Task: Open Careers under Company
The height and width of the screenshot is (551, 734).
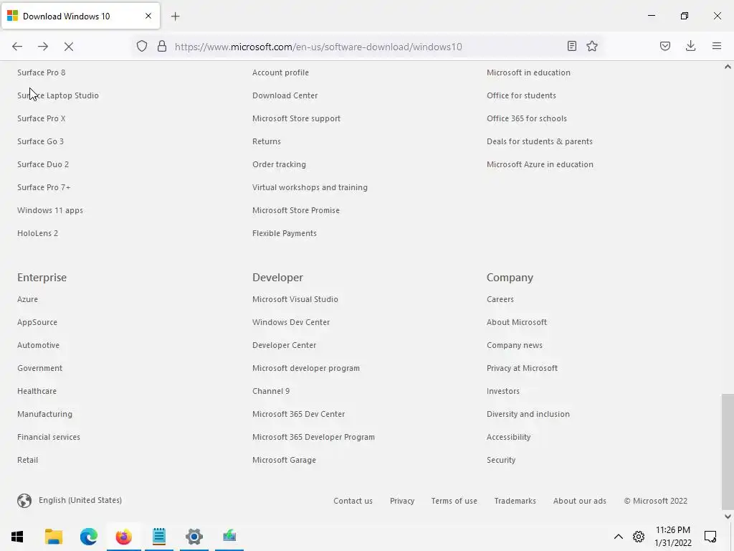Action: [x=500, y=299]
